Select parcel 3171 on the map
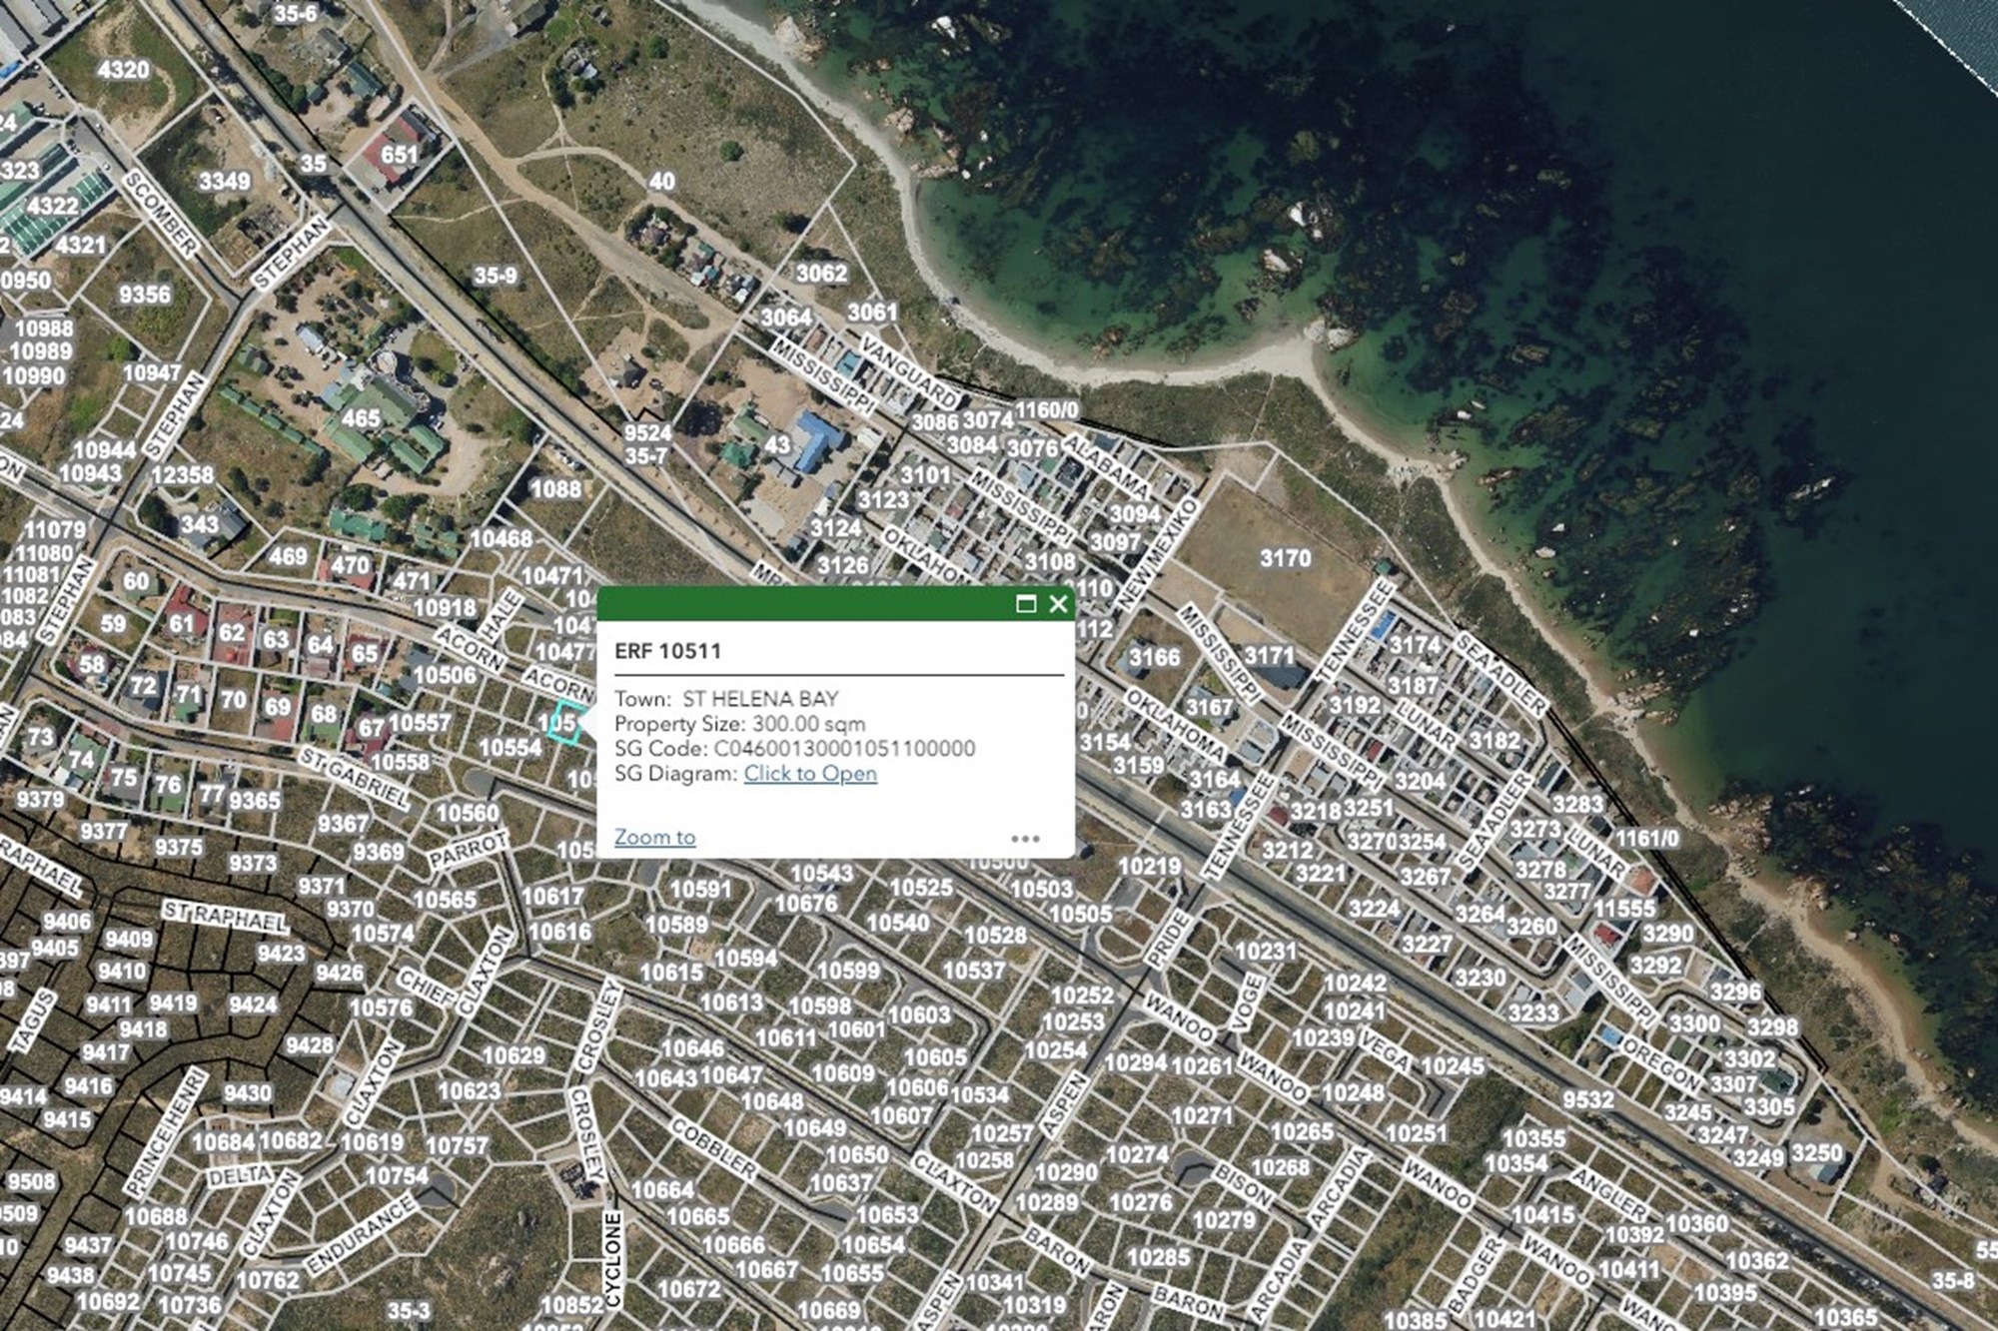 pos(1270,656)
